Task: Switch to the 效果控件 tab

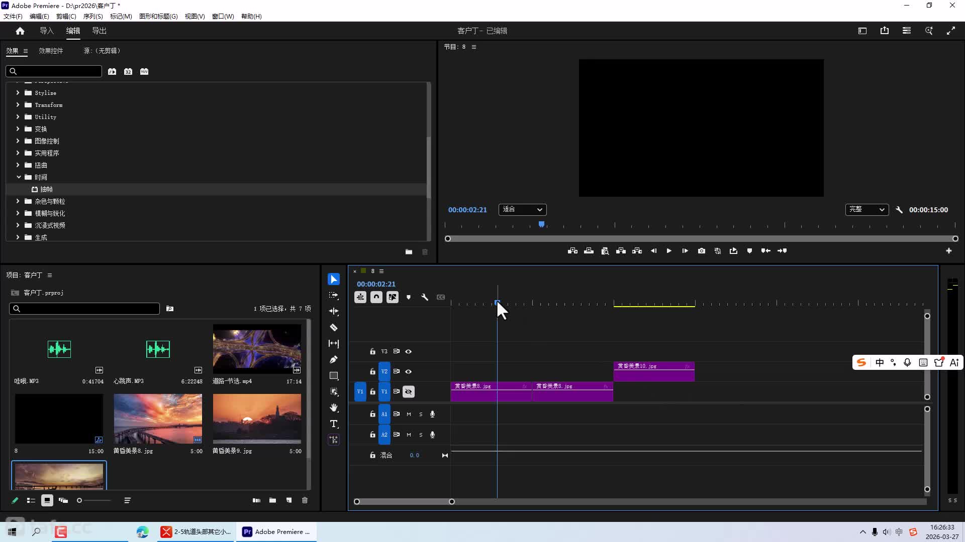Action: 51,51
